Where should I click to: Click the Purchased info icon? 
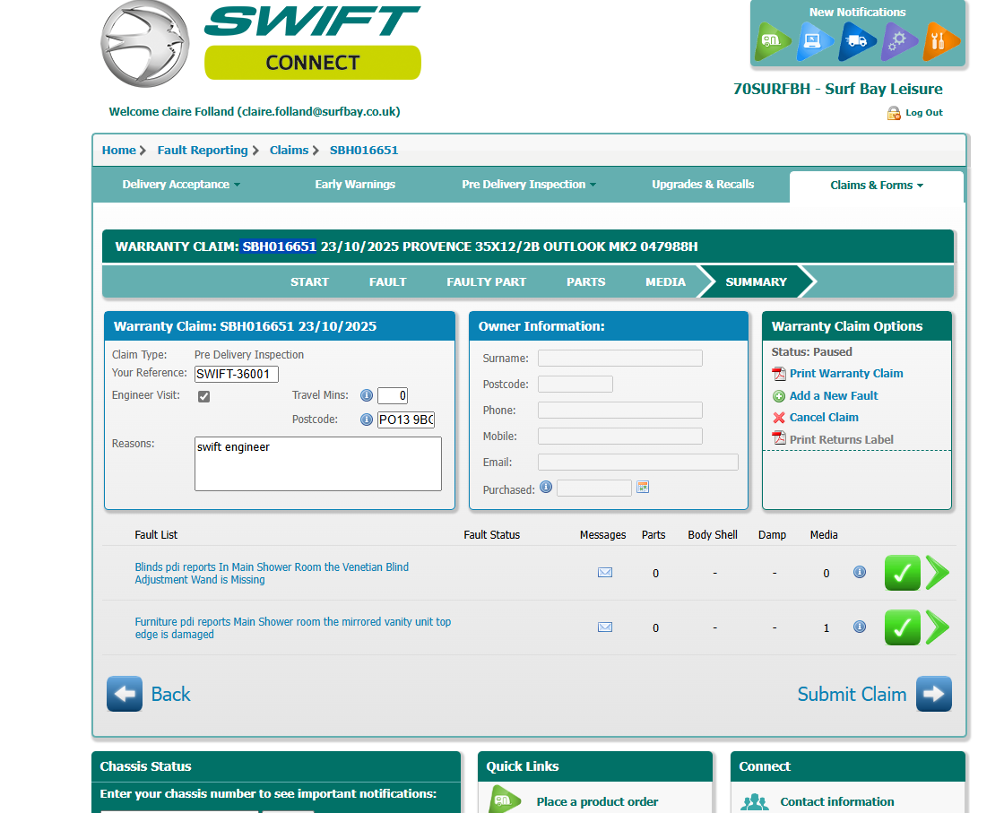[546, 487]
